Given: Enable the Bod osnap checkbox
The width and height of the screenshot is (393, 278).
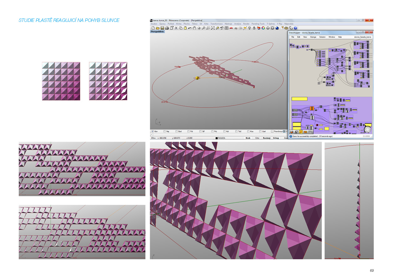Looking at the screenshot, I should coord(177,131).
